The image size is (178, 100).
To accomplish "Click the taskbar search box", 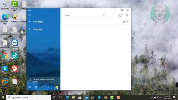I will [29, 97].
